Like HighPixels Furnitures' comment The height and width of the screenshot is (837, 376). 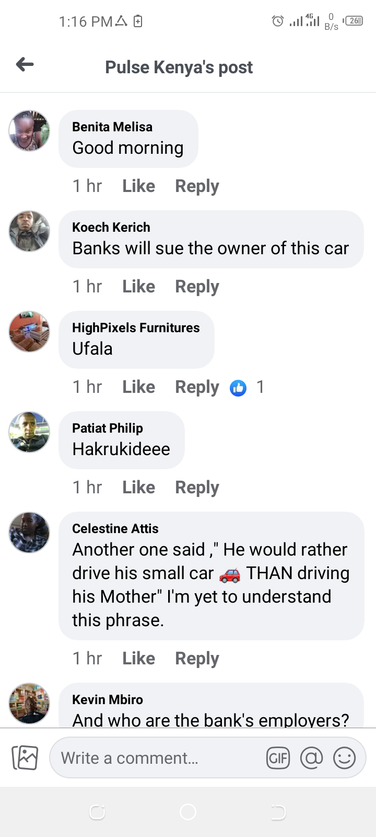tap(138, 387)
